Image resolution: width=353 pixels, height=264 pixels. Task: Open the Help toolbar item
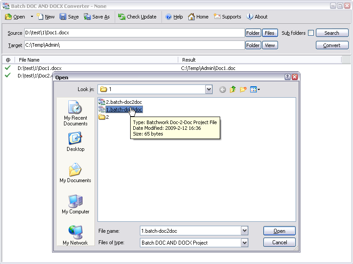click(174, 17)
